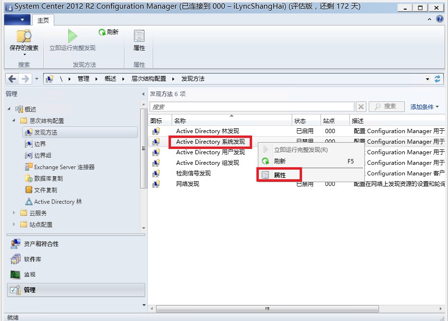The width and height of the screenshot is (448, 321).
Task: Click the help question mark icon
Action: point(440,19)
